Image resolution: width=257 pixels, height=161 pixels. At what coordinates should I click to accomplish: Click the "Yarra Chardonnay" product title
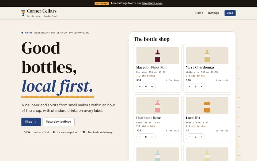pyautogui.click(x=200, y=67)
